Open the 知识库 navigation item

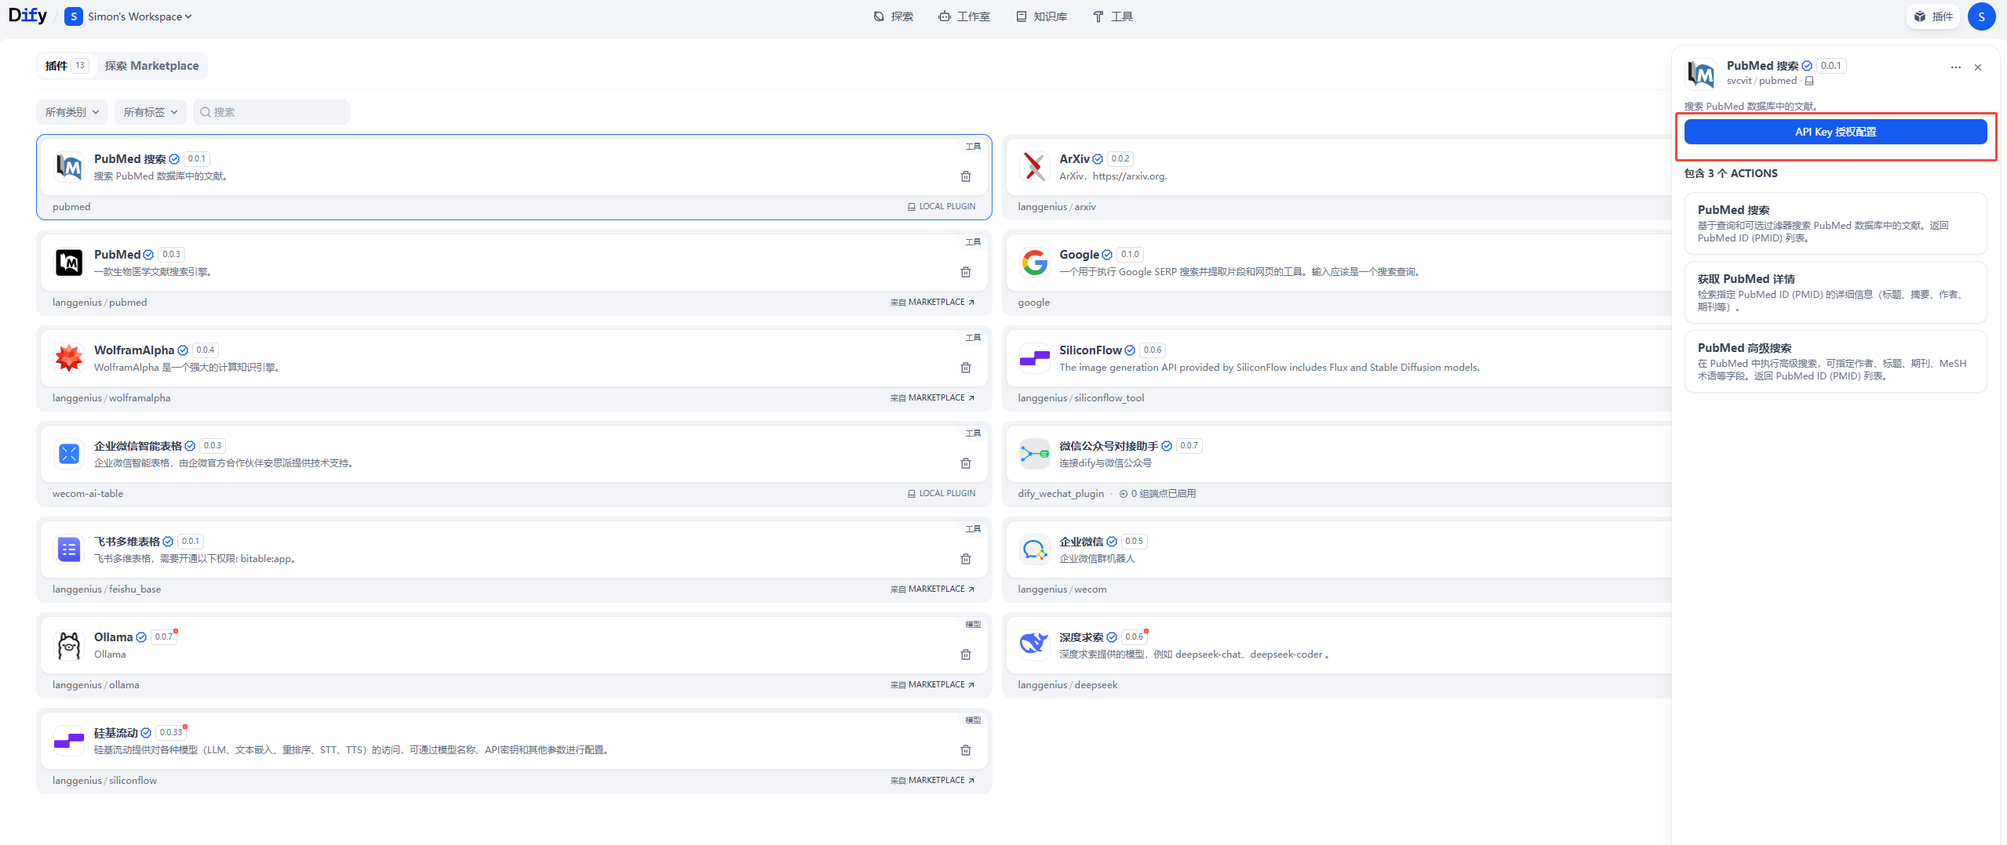[1041, 16]
